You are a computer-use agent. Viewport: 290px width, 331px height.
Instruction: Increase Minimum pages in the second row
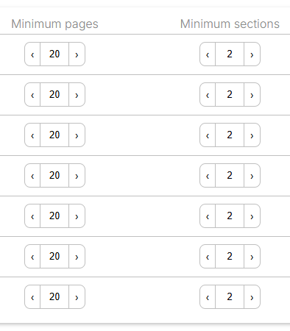pos(77,95)
